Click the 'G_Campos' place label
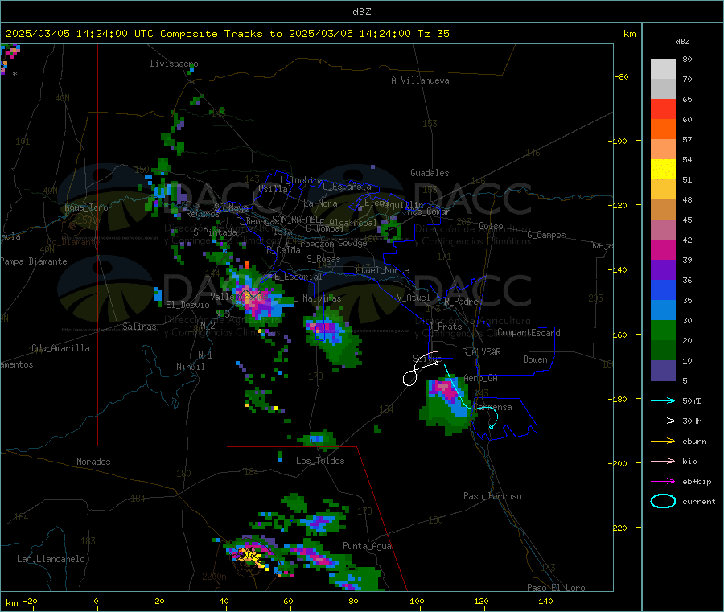 [546, 235]
